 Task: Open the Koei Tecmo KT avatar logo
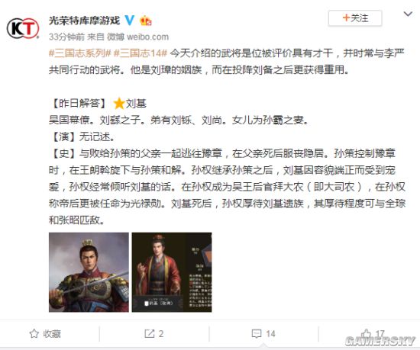(23, 28)
